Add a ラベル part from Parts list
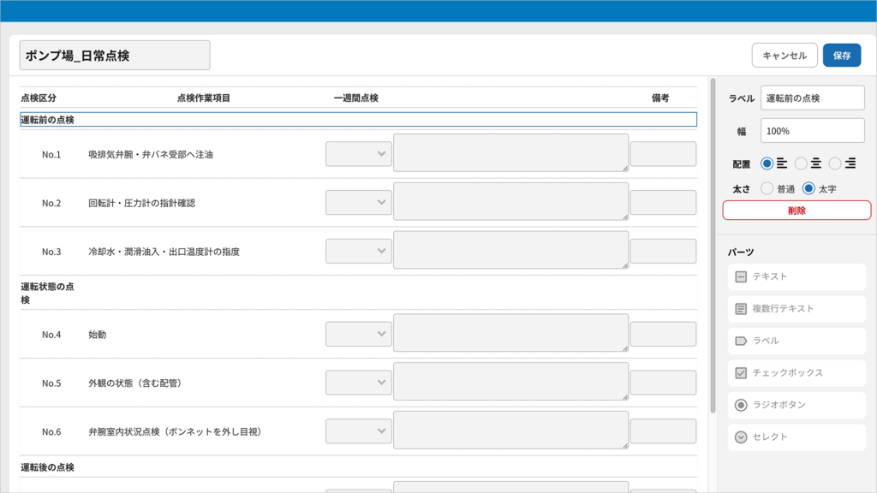This screenshot has height=493, width=877. pos(796,341)
